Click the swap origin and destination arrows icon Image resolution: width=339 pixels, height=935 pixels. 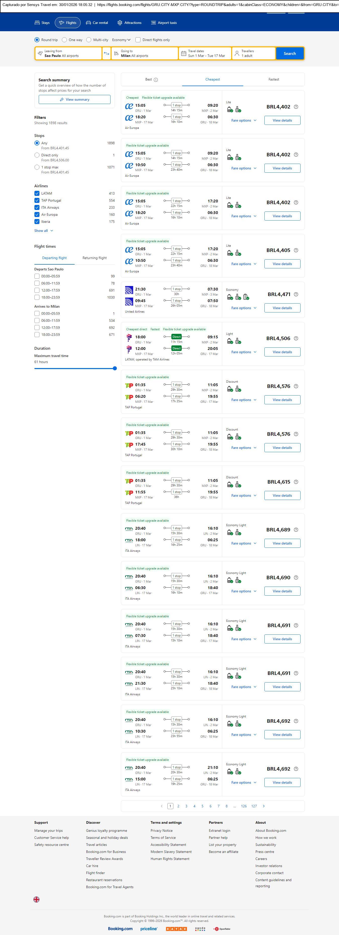click(107, 53)
